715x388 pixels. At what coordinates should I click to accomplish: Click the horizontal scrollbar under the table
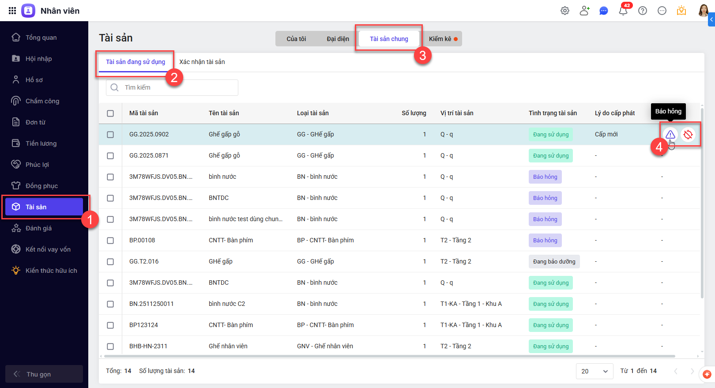[388, 356]
